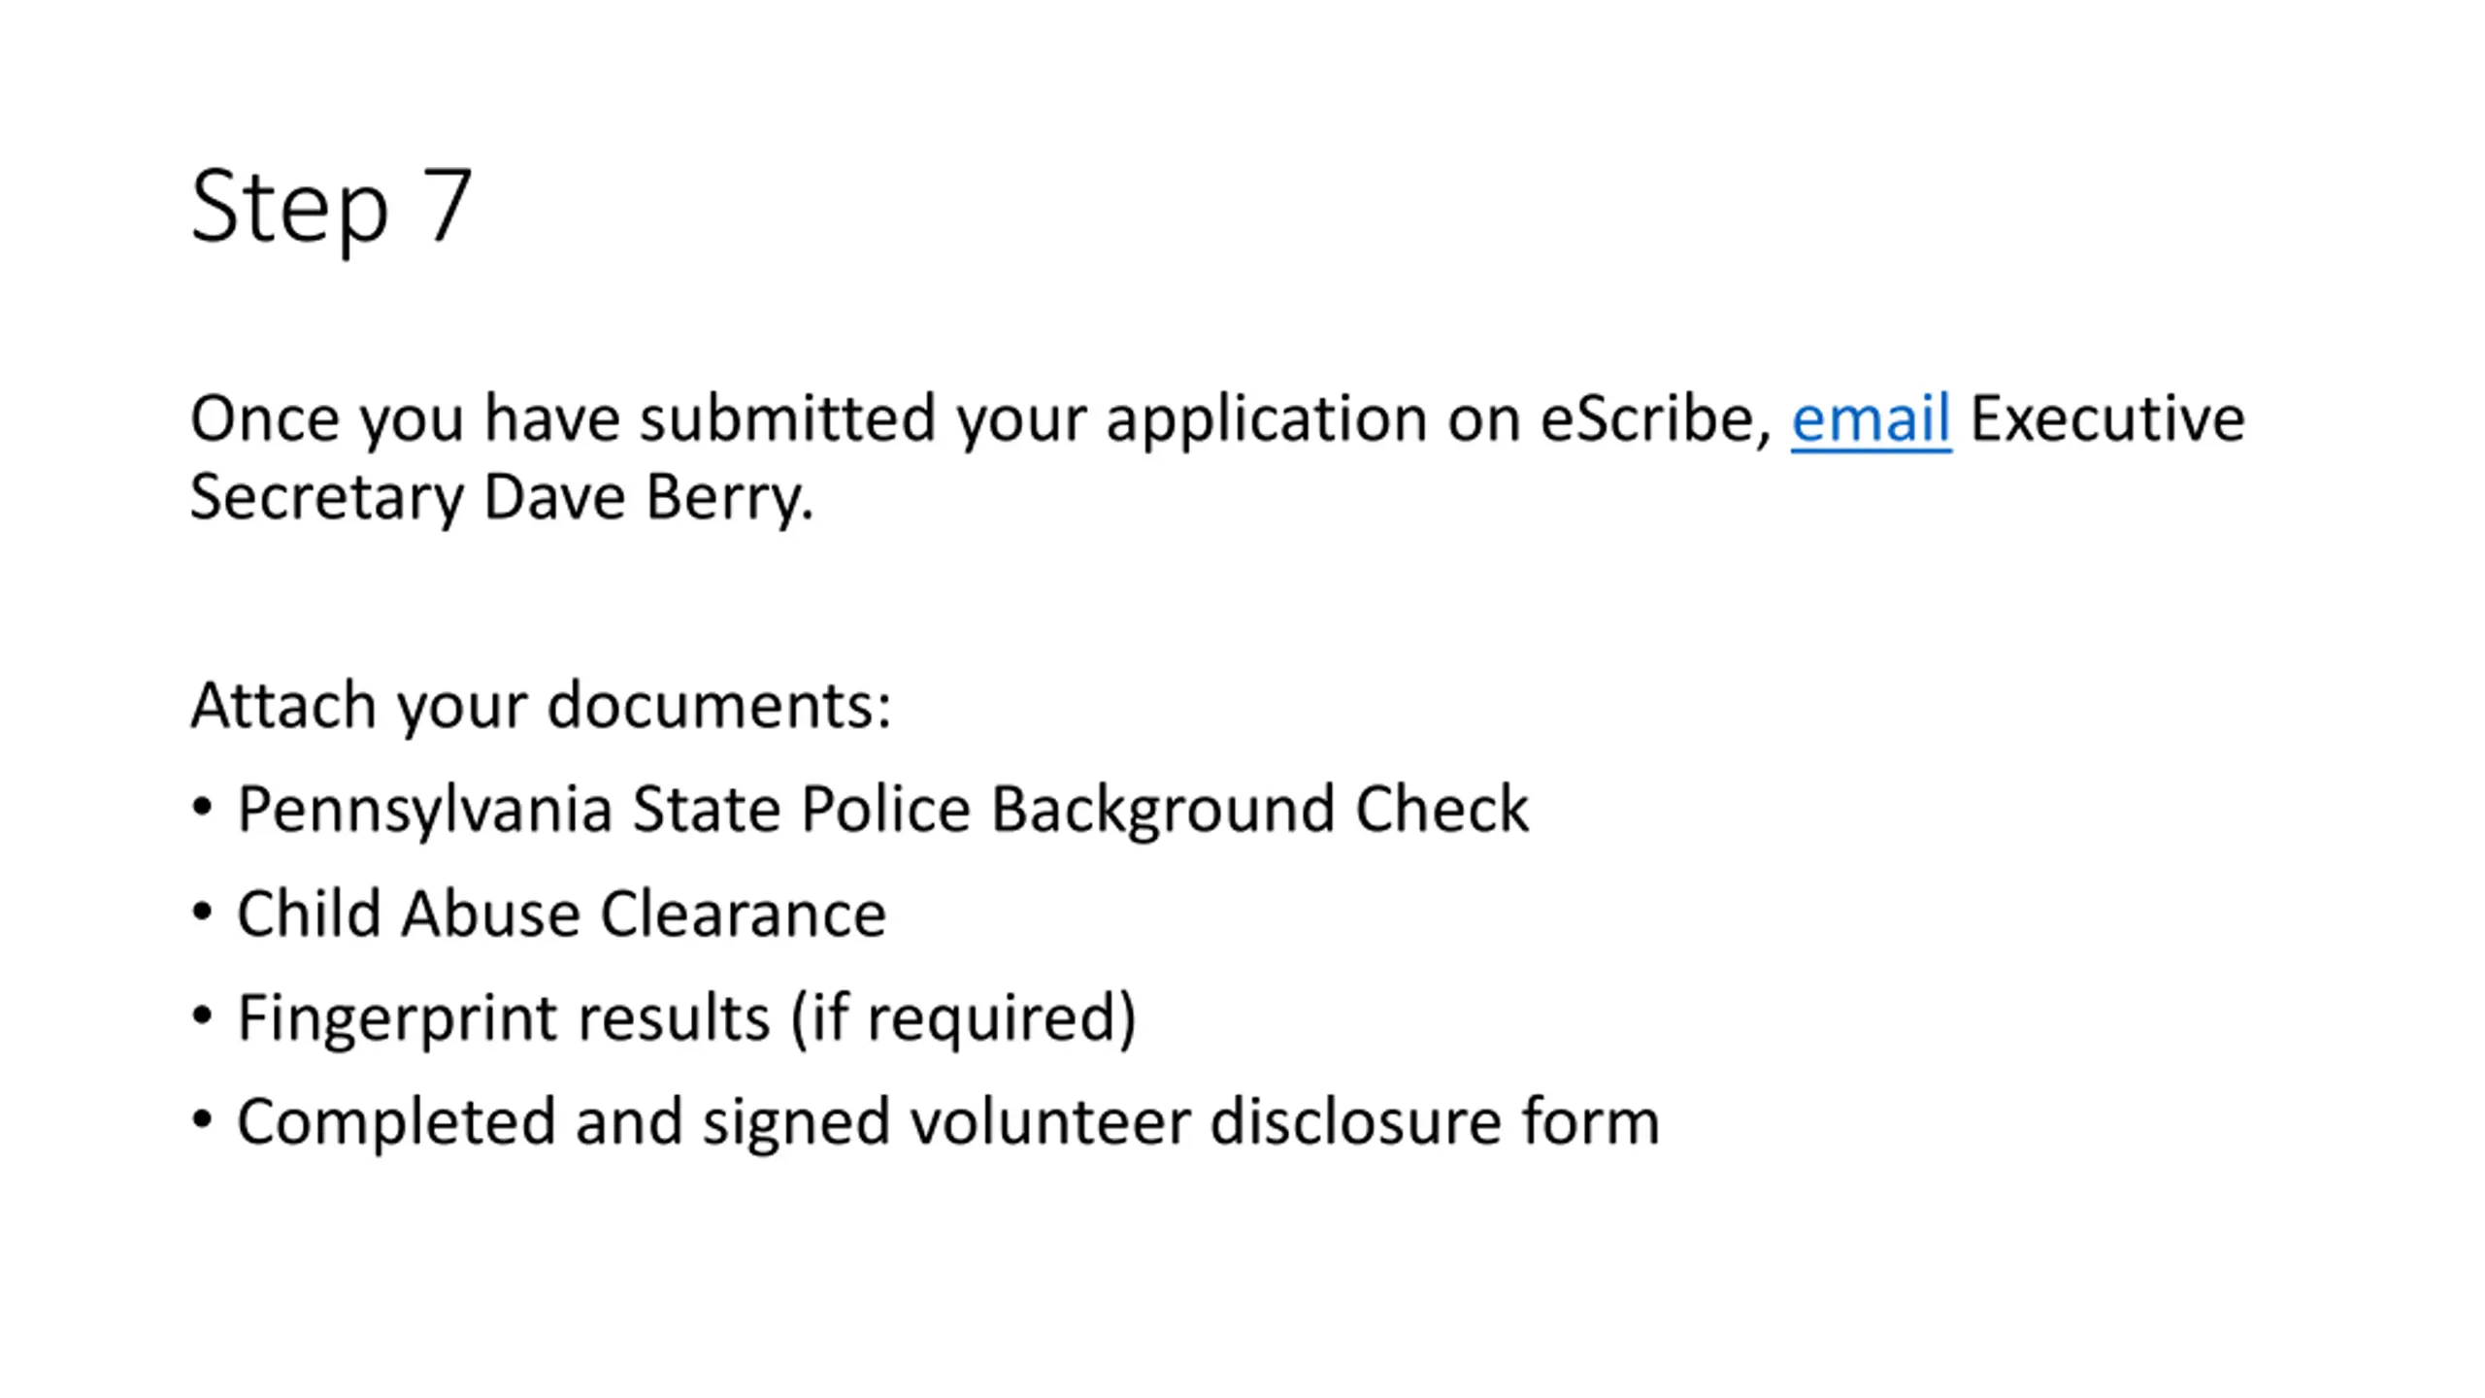Click the name Dave Berry
Viewport: 2485px width, 1398px height.
pos(647,499)
